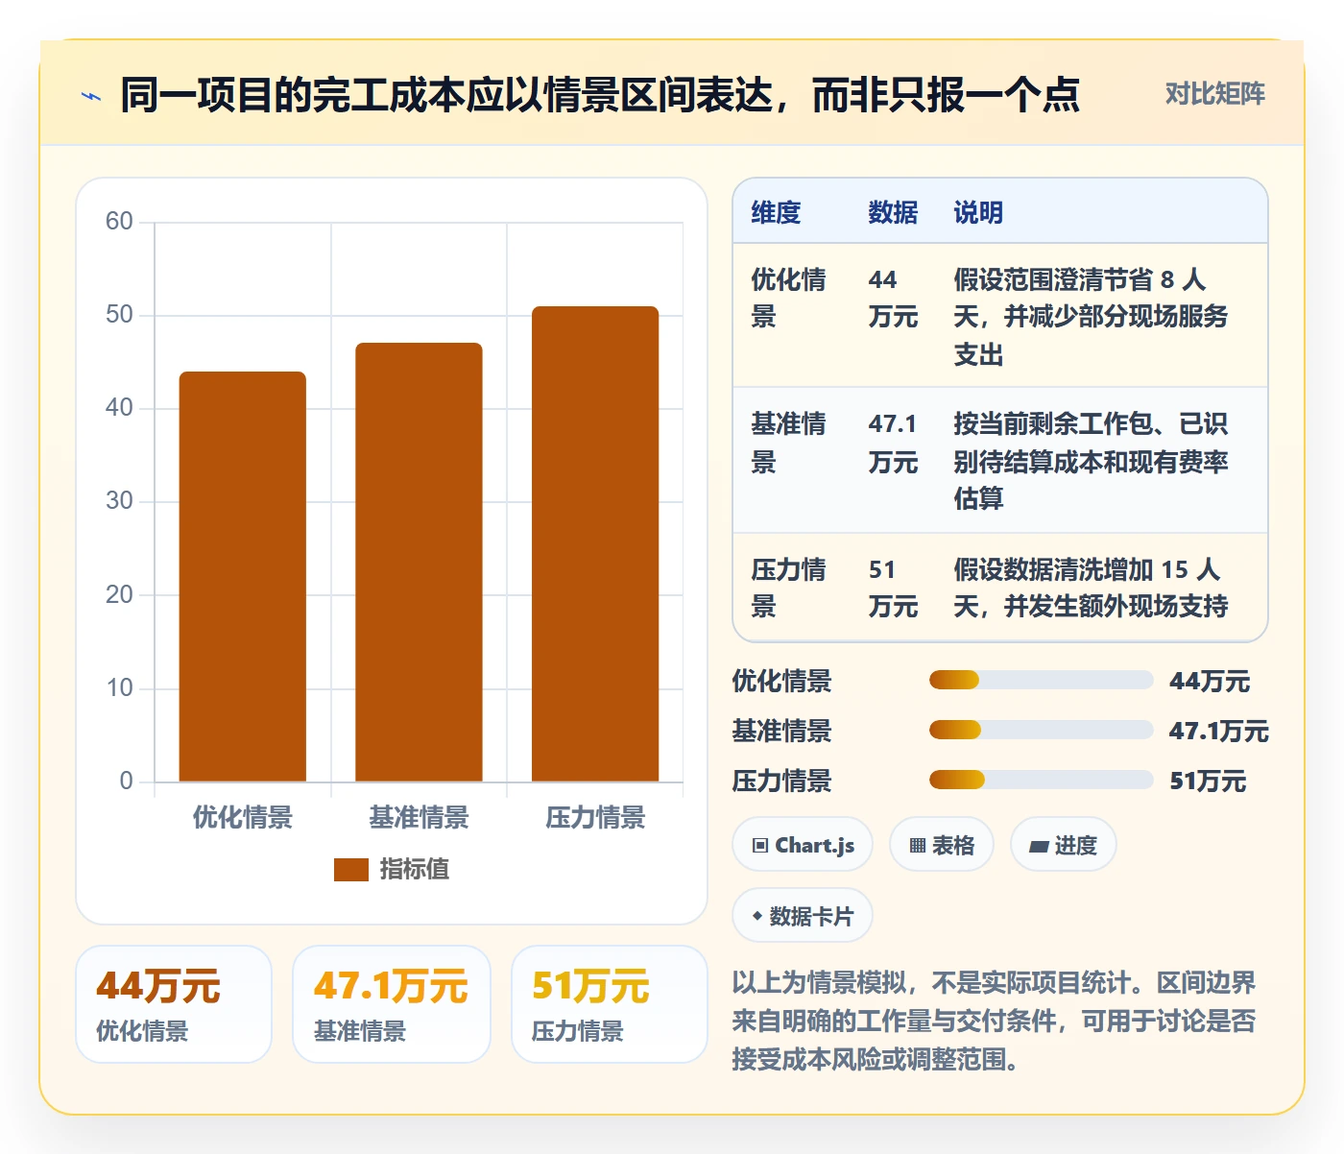Image resolution: width=1344 pixels, height=1154 pixels.
Task: Select the 数据卡片 chip
Action: [803, 916]
